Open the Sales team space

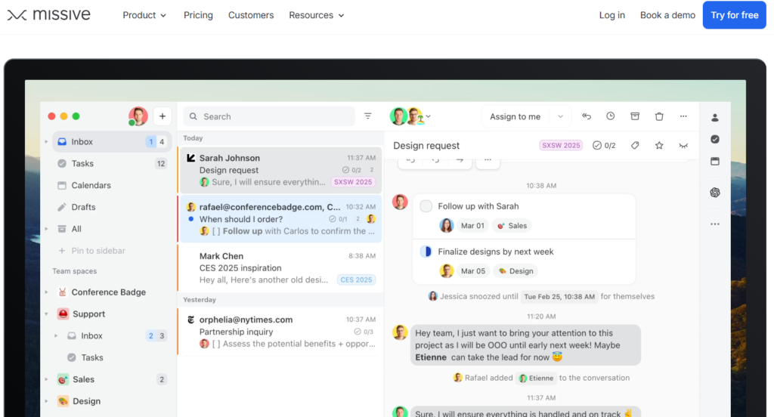(112, 379)
